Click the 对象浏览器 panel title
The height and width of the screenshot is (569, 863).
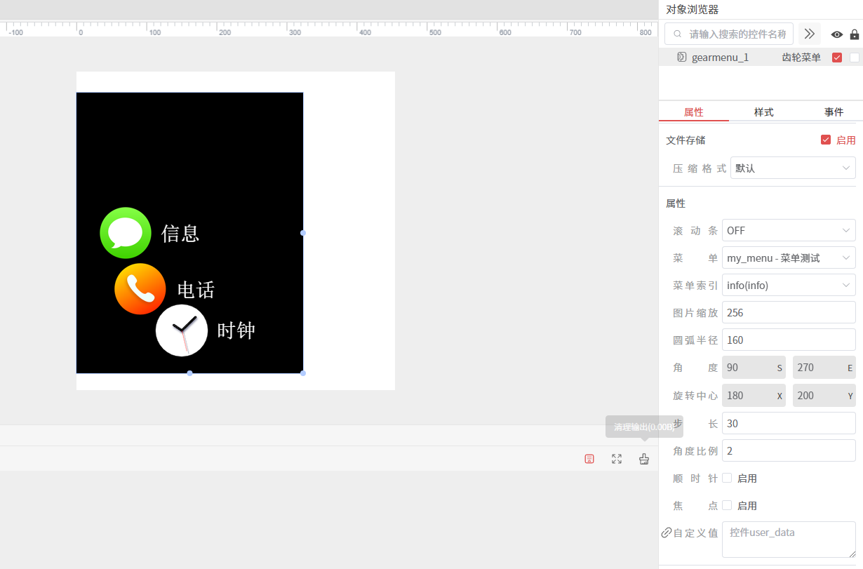click(x=692, y=9)
